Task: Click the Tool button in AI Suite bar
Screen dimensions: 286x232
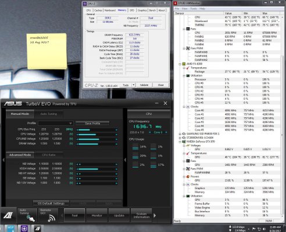Action: point(74,215)
